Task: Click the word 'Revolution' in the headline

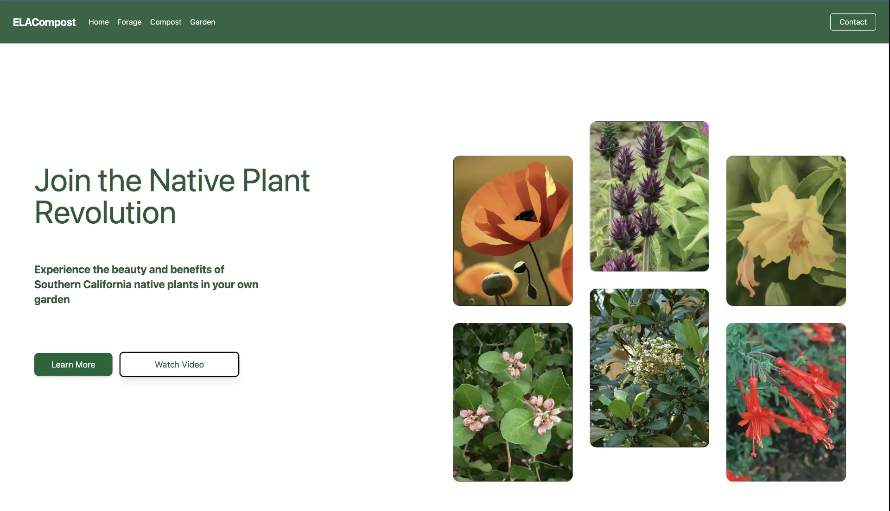Action: pos(105,213)
